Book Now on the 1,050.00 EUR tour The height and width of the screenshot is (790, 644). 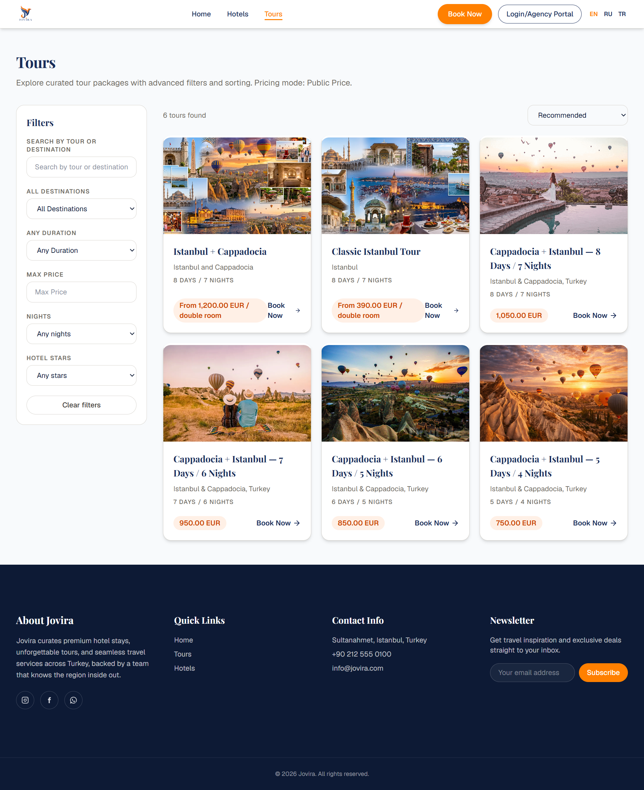(x=595, y=315)
